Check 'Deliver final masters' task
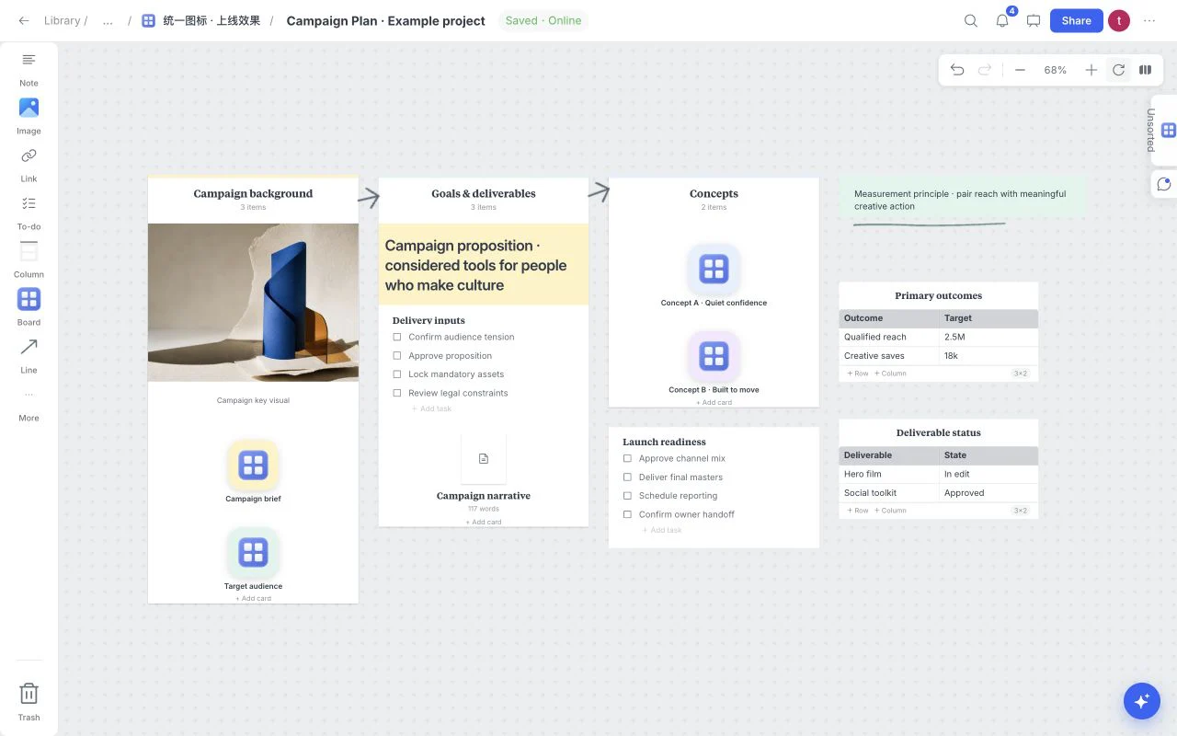 pyautogui.click(x=627, y=477)
